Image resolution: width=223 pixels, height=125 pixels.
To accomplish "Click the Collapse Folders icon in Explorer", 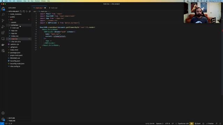I will point(30,11).
